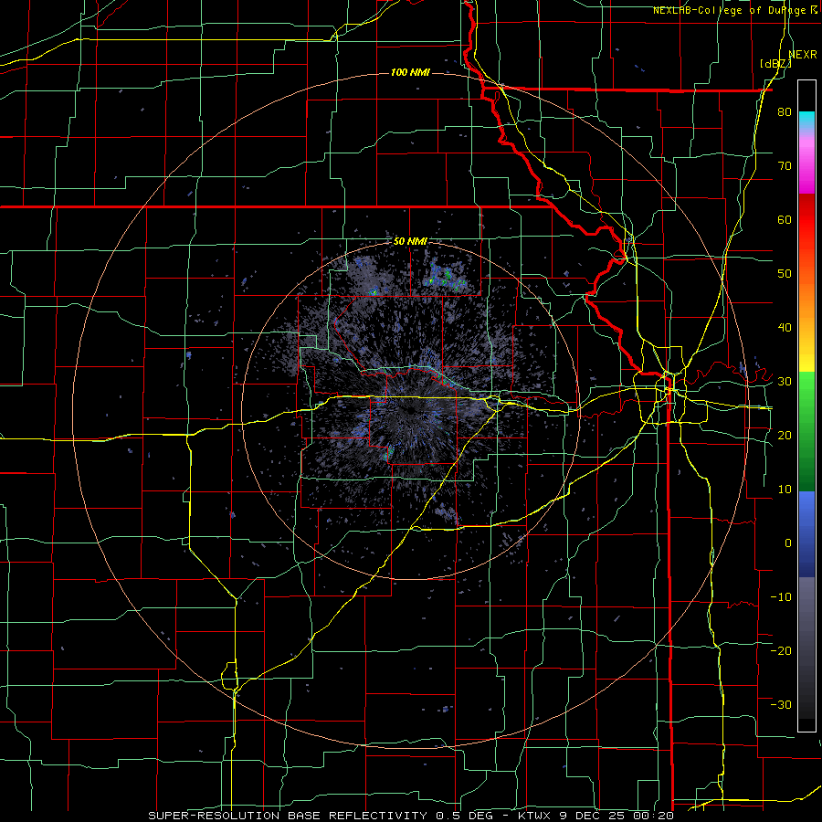The width and height of the screenshot is (822, 822).
Task: Click the 0 value on the dBZ scale
Action: (788, 543)
